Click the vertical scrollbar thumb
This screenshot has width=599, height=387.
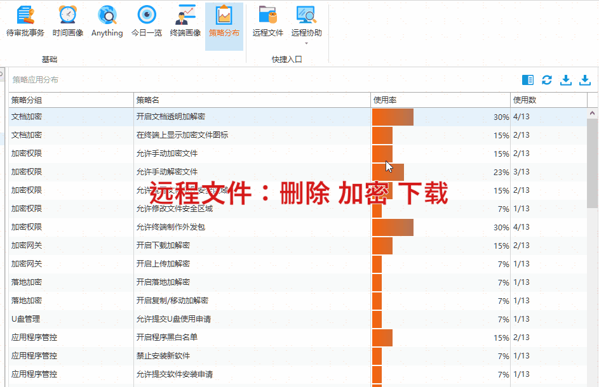(592, 163)
